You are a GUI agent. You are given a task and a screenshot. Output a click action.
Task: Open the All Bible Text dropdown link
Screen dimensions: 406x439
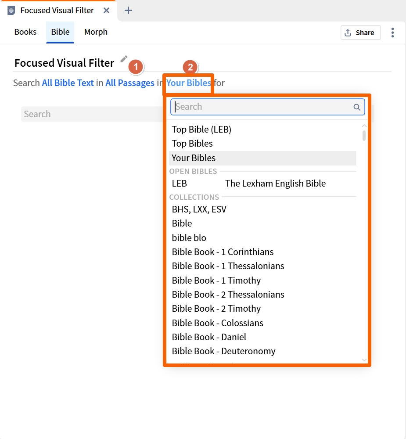coord(68,83)
